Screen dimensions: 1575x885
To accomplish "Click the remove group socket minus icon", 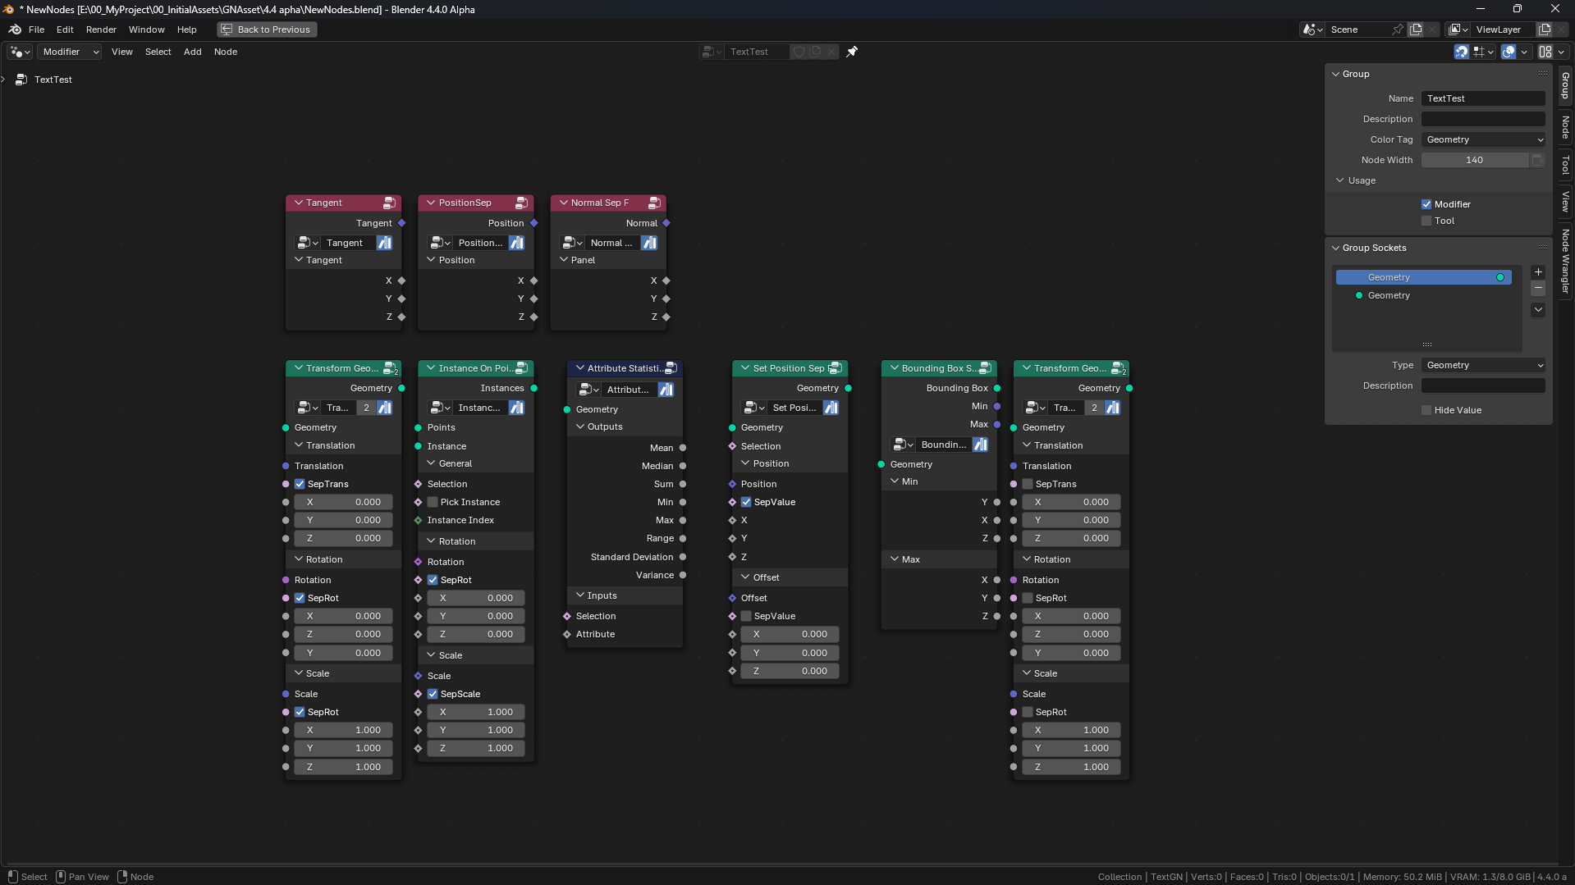I will (1538, 289).
